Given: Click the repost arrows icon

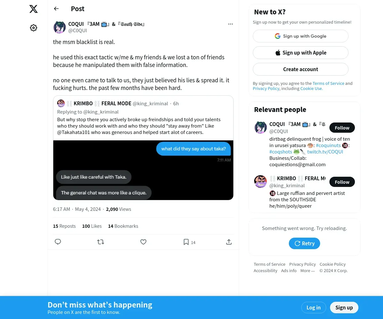Looking at the screenshot, I should [101, 242].
